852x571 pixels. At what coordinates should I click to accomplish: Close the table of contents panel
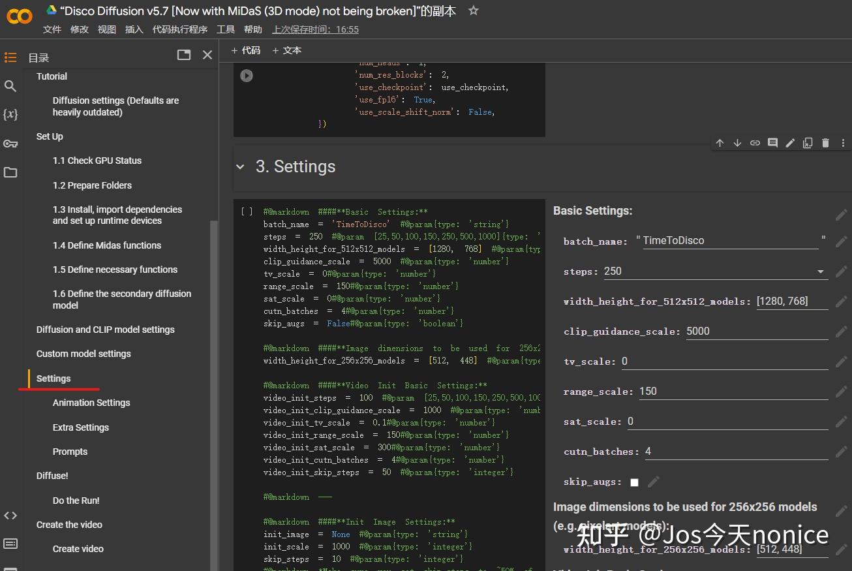point(207,55)
